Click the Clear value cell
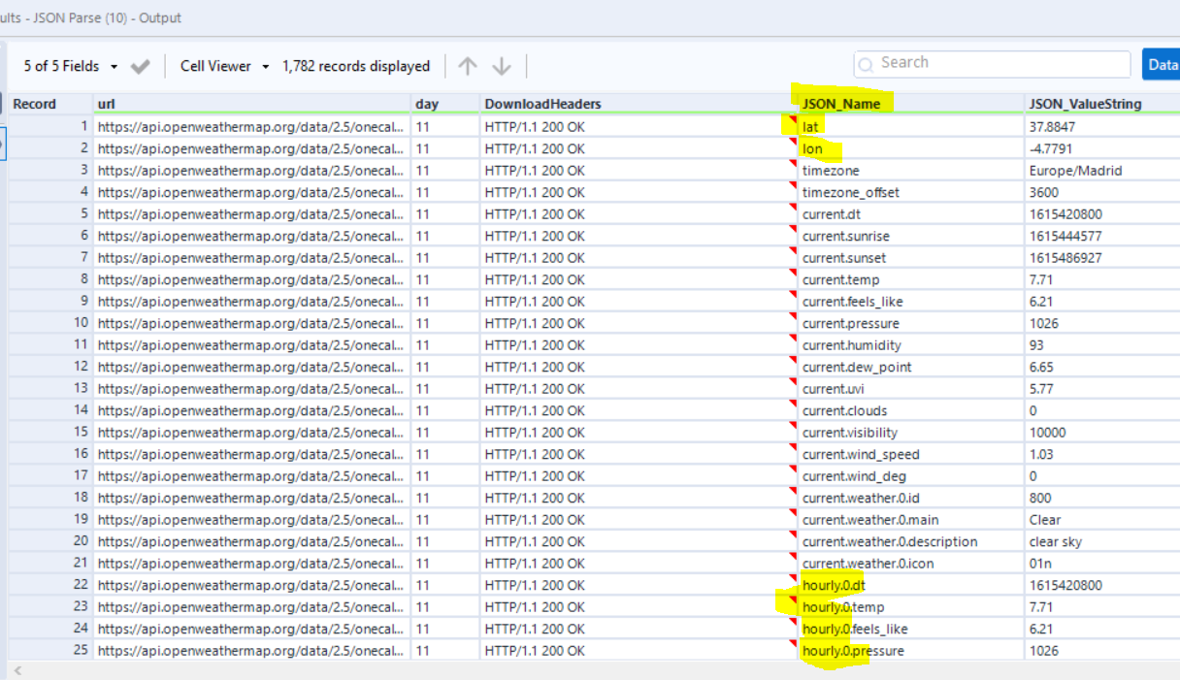This screenshot has width=1180, height=680. [1101, 519]
